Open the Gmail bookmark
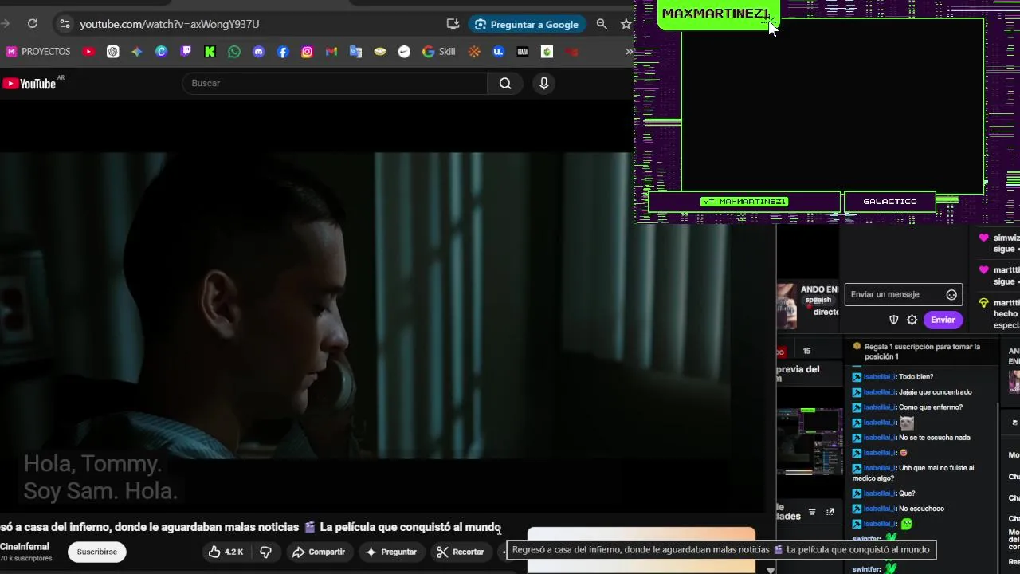1020x574 pixels. tap(331, 52)
